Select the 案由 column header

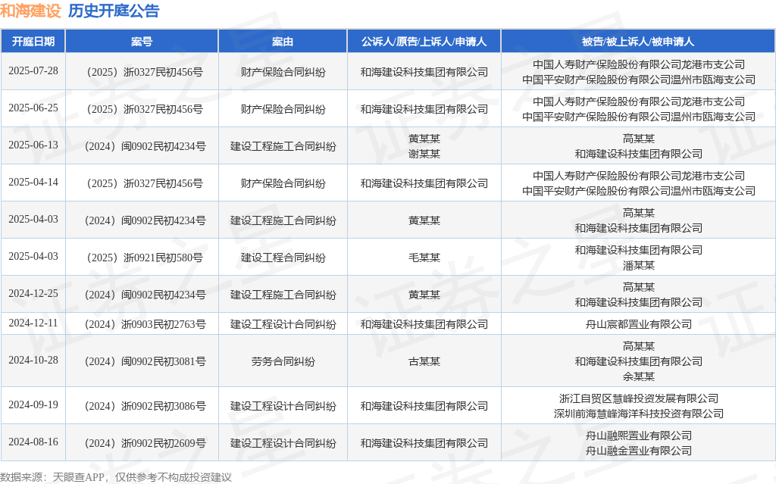pyautogui.click(x=283, y=42)
